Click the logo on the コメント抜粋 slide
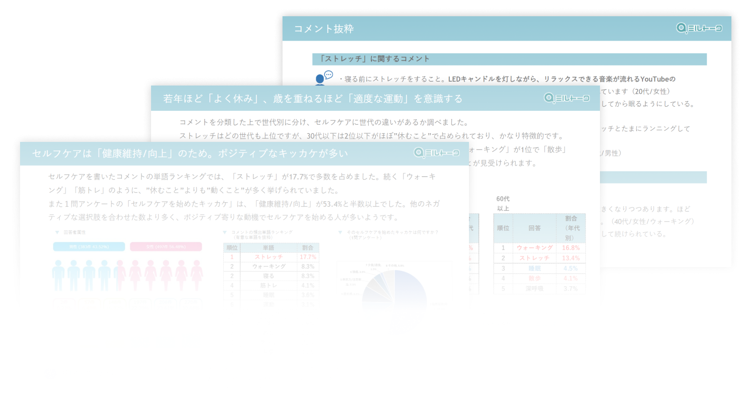Image resolution: width=751 pixels, height=399 pixels. (699, 28)
